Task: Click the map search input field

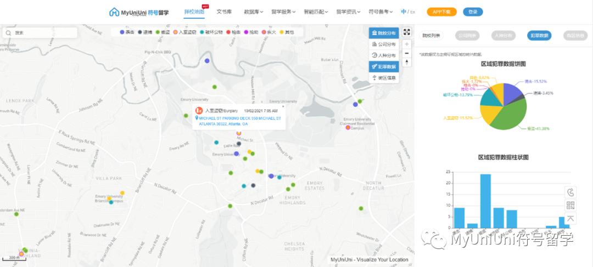Action: (40, 33)
